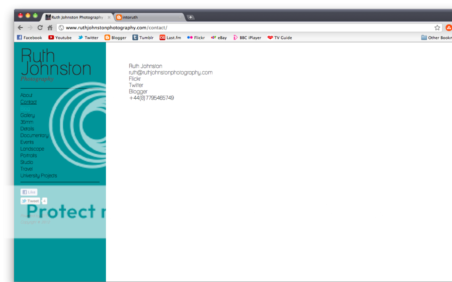
Task: Open the Blogger bookmark in bookmarks bar
Action: 115,37
